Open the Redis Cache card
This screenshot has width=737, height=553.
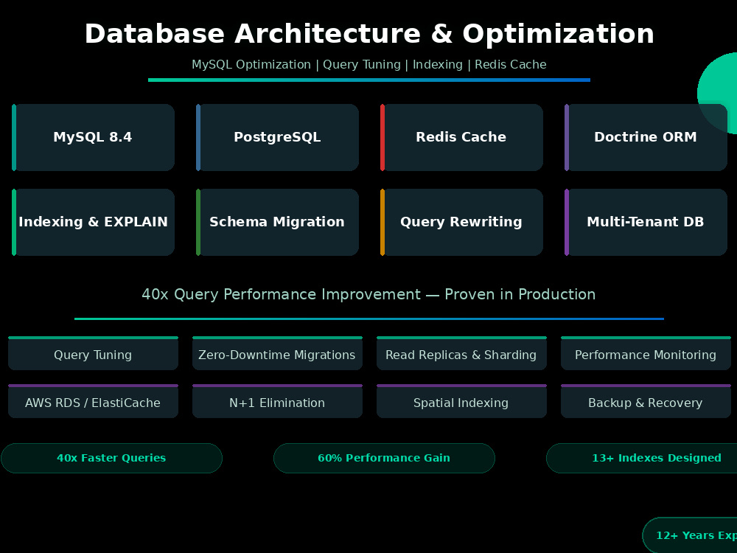click(x=461, y=137)
